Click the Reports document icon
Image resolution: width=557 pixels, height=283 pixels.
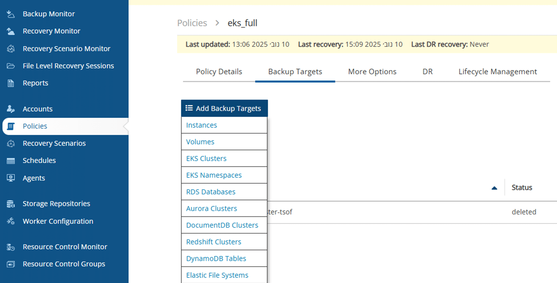point(11,83)
